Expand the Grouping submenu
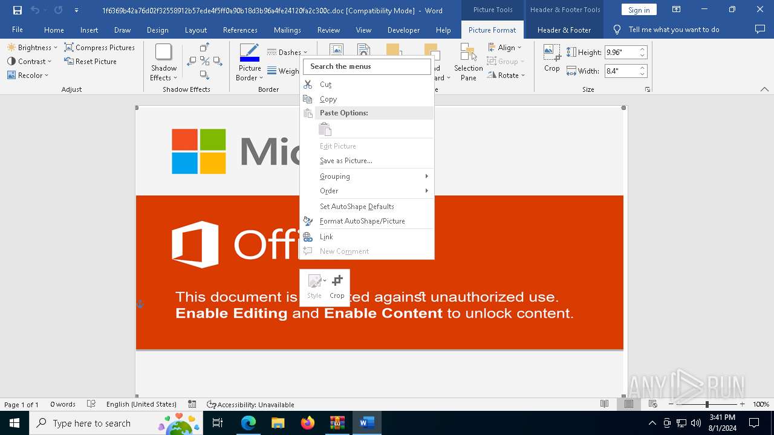Viewport: 774px width, 435px height. click(368, 176)
